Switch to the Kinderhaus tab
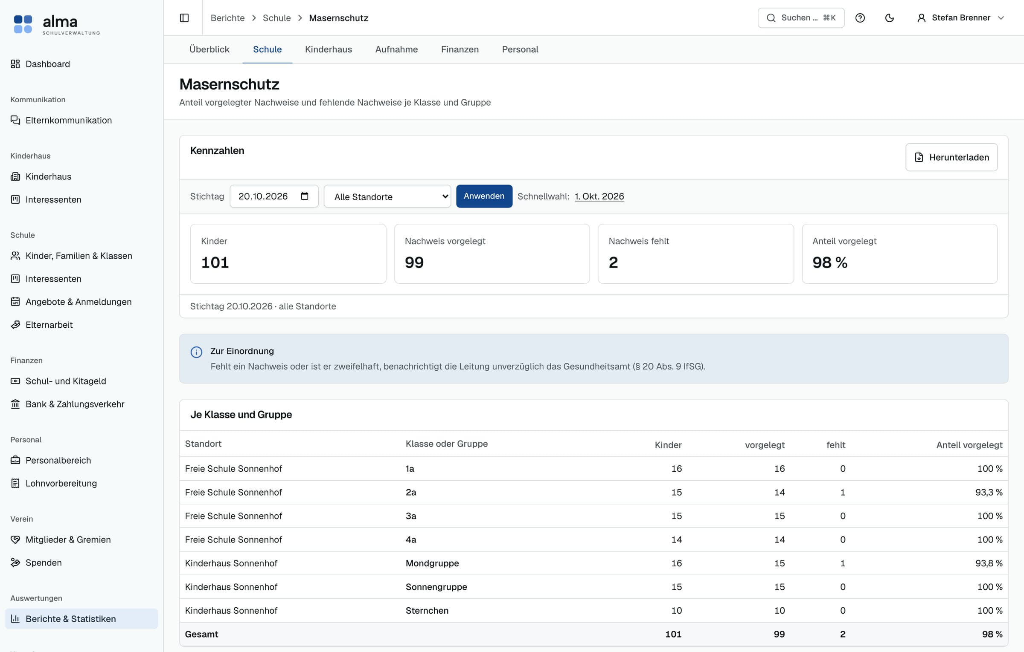Screen dimensions: 1024x652 click(328, 49)
